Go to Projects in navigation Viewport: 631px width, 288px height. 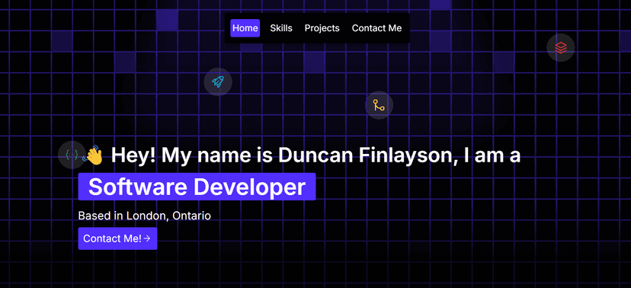[322, 28]
